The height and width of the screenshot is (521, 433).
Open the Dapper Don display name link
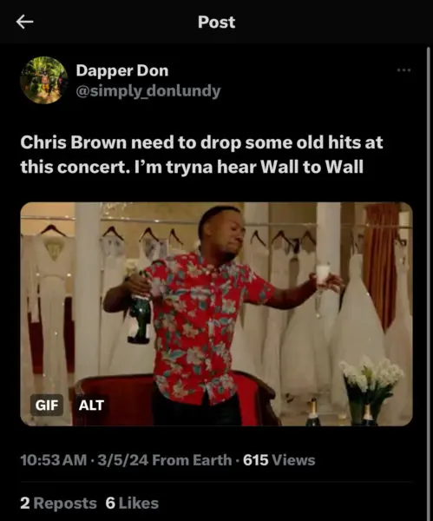coord(122,70)
